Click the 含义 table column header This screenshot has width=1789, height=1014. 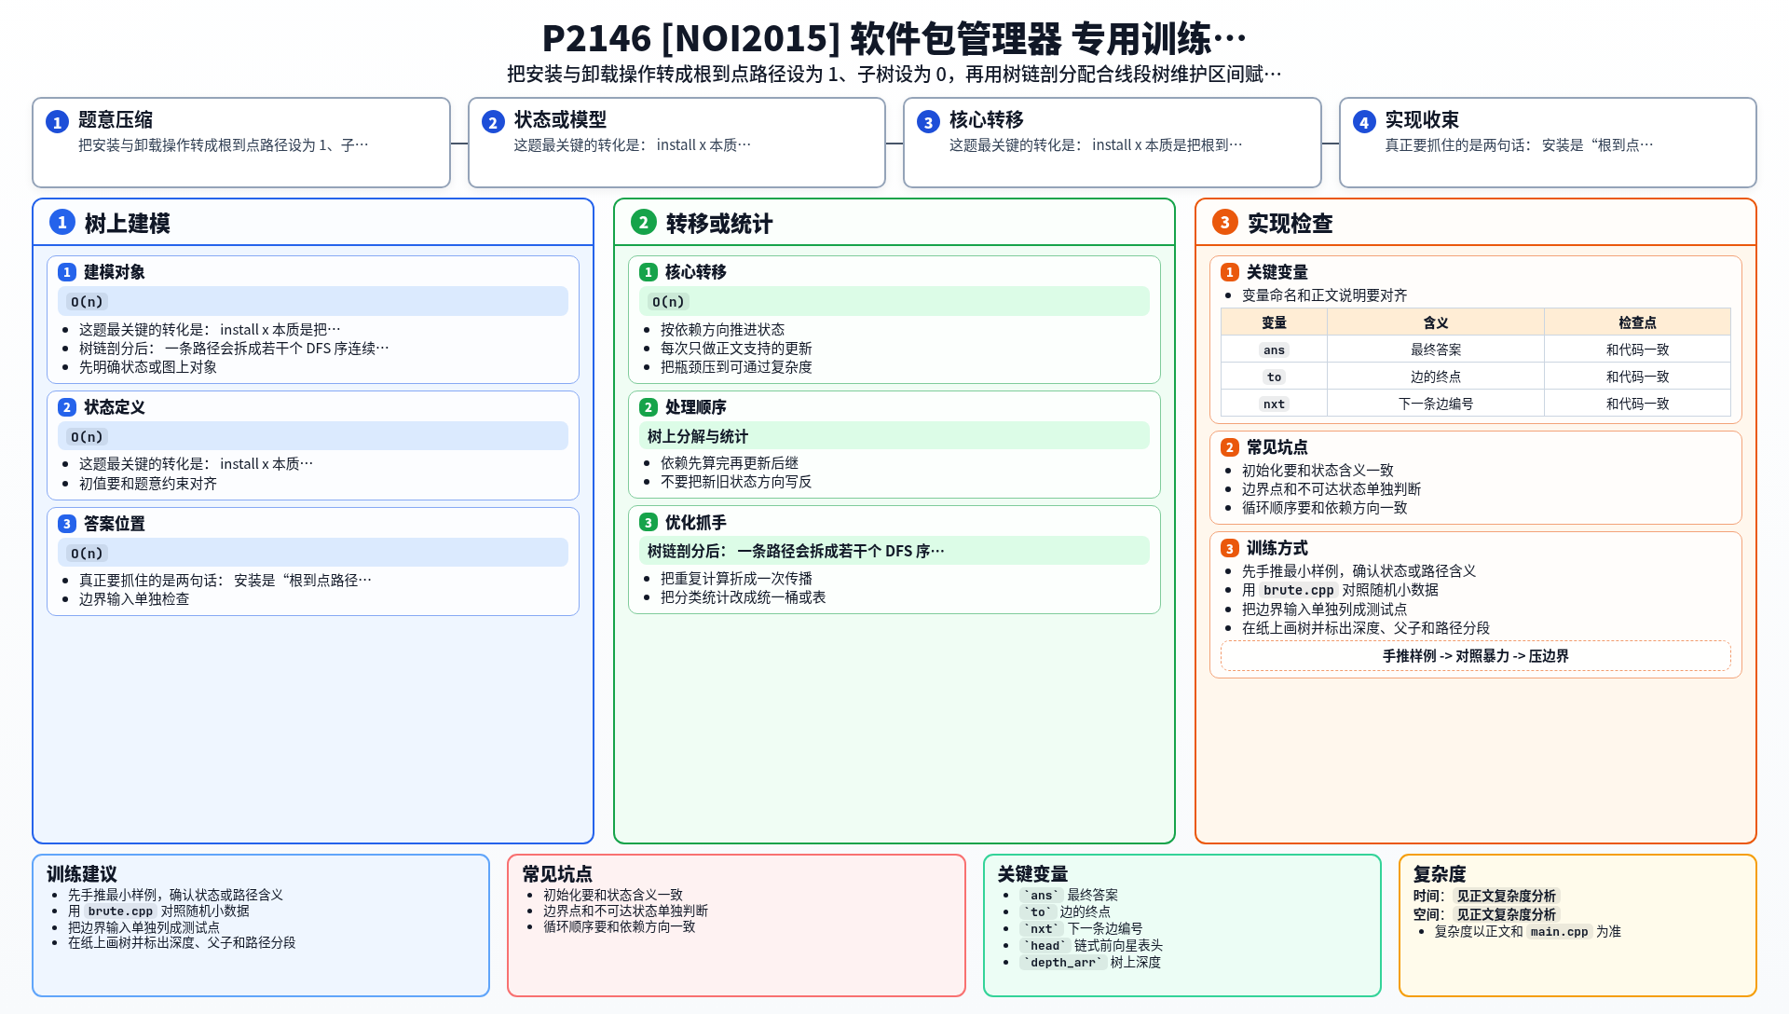tap(1436, 322)
